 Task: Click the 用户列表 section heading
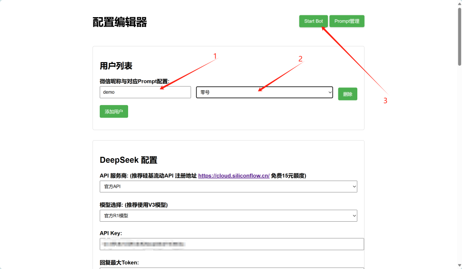pyautogui.click(x=116, y=66)
